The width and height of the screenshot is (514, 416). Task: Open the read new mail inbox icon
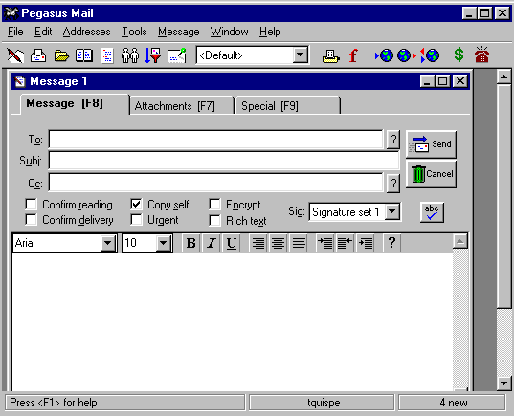tap(38, 55)
